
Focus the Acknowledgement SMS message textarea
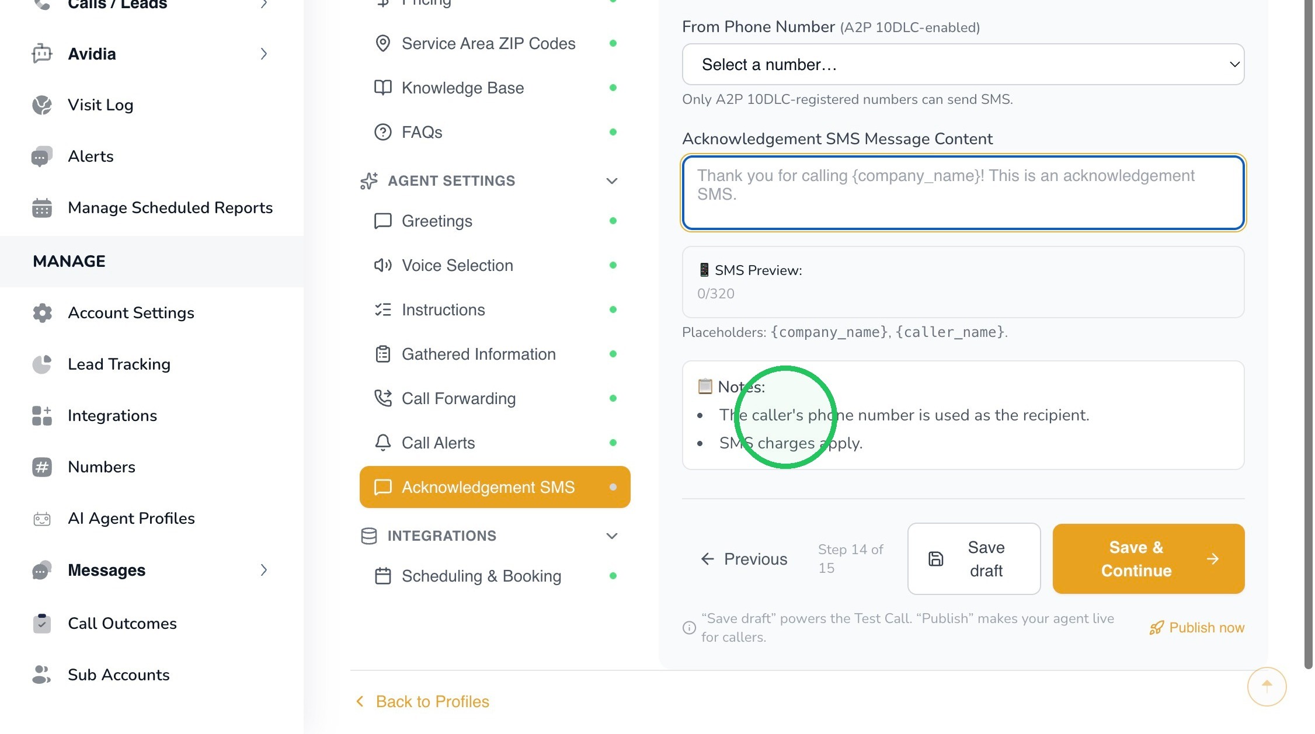[x=963, y=193]
